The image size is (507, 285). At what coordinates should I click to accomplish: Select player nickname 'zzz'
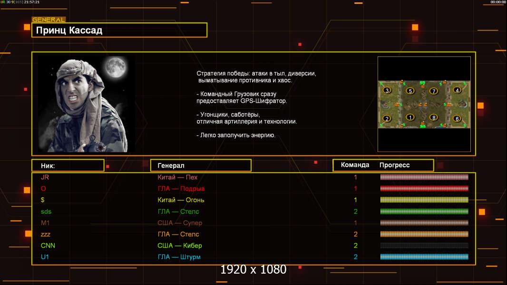[45, 234]
